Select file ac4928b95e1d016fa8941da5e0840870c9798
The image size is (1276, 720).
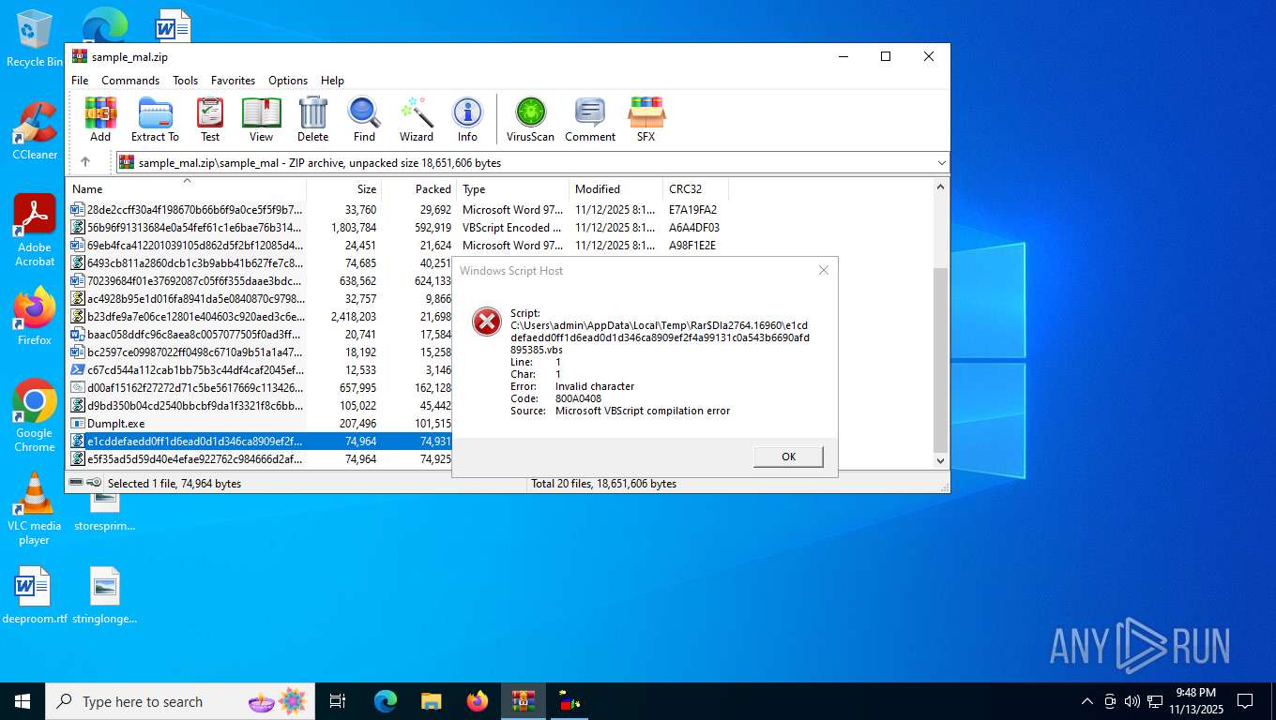187,299
